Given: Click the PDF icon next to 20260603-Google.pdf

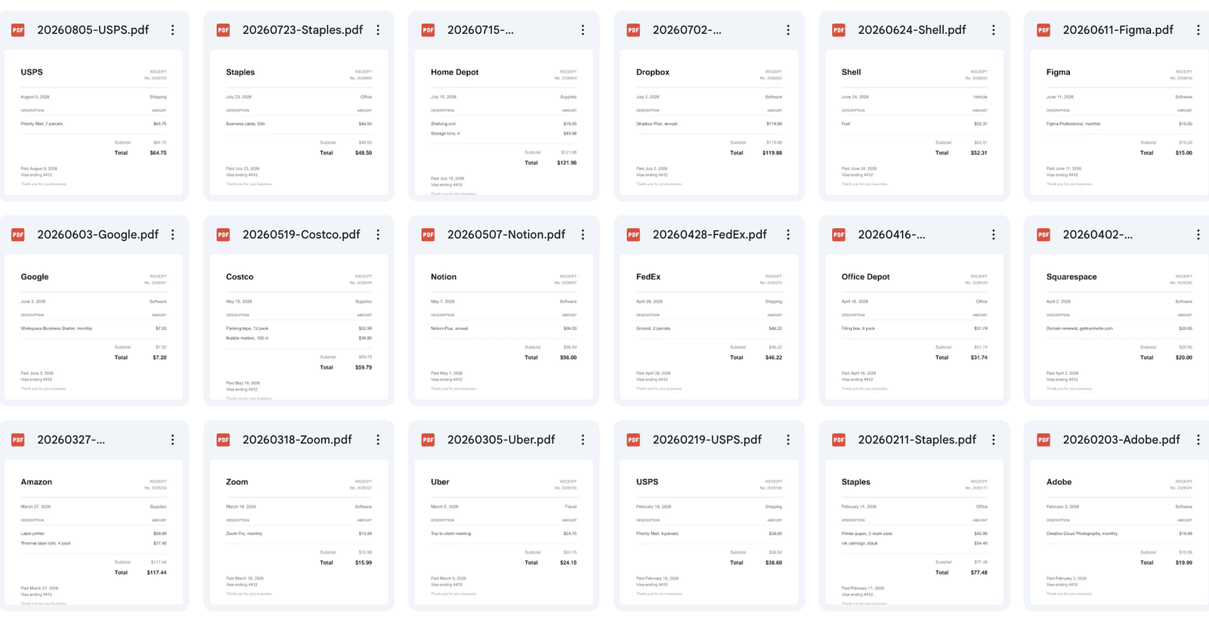Looking at the screenshot, I should click(x=18, y=235).
